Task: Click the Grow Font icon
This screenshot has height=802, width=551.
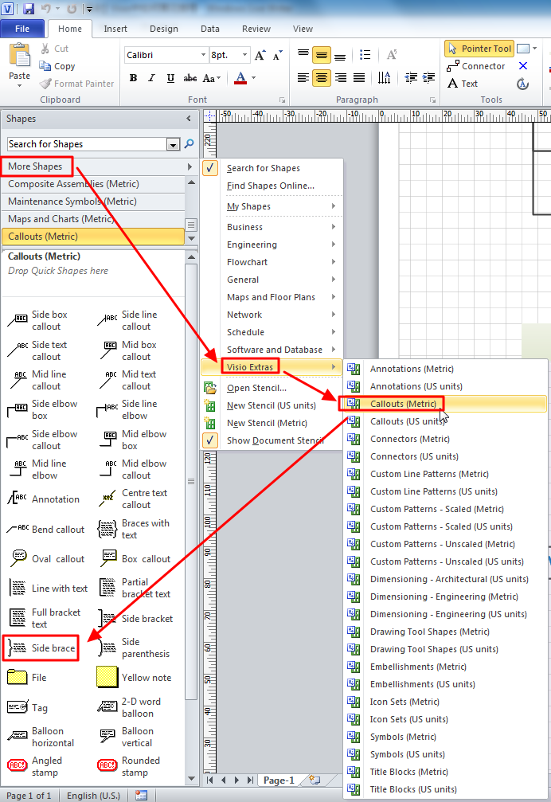Action: tap(260, 55)
